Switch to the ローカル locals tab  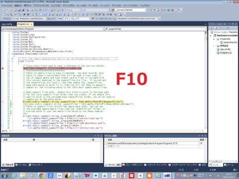pos(21,165)
